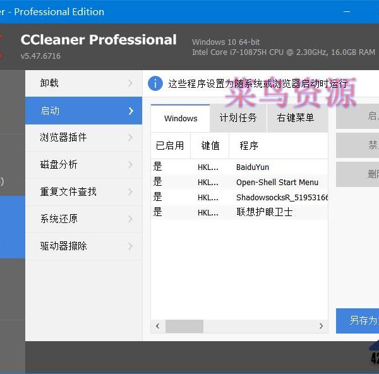Open the 重复文件查找 tool
The width and height of the screenshot is (379, 374).
tap(68, 191)
